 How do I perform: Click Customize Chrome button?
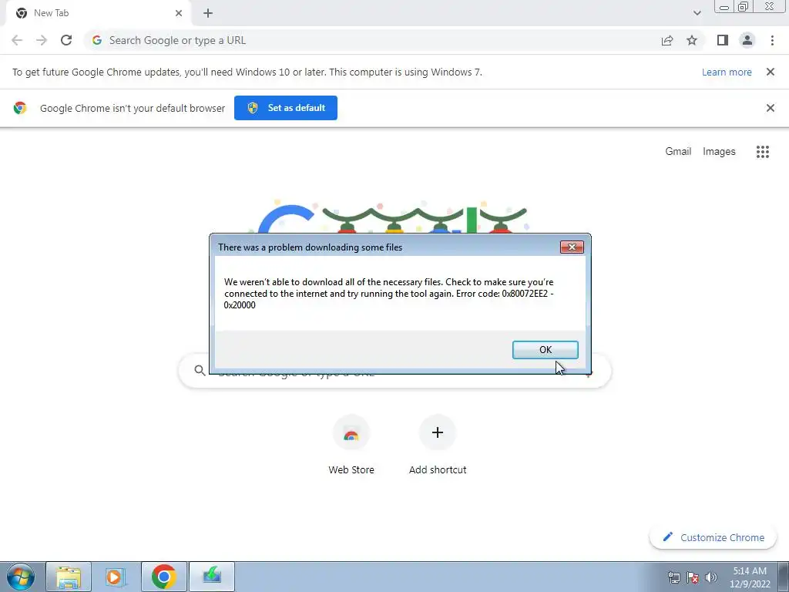713,537
